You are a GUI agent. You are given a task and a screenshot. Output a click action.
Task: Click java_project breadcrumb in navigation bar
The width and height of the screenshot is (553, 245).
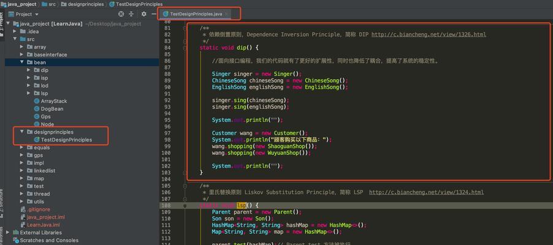coord(18,4)
